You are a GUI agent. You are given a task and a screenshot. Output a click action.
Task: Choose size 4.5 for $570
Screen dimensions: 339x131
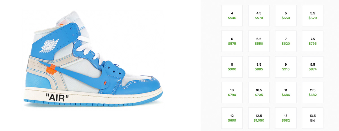tap(259, 16)
